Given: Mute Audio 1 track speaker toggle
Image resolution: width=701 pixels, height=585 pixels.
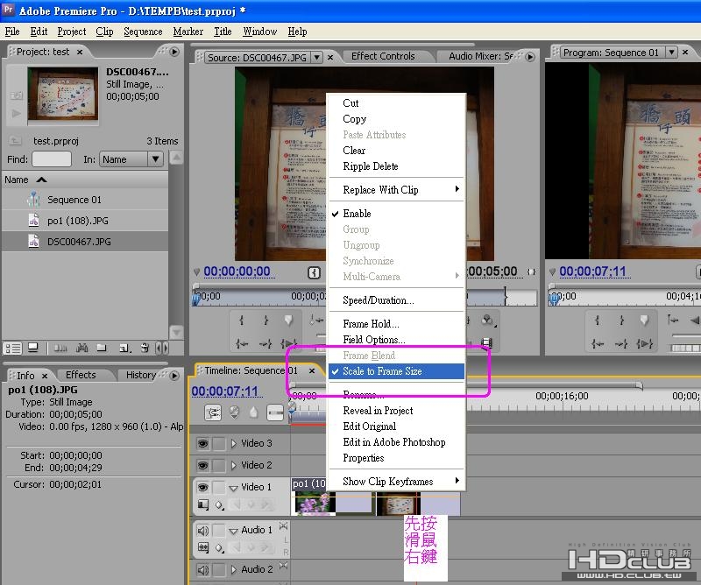Looking at the screenshot, I should coord(202,531).
